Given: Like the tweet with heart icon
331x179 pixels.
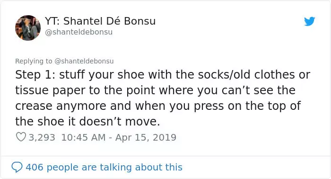Looking at the screenshot, I should [x=21, y=137].
